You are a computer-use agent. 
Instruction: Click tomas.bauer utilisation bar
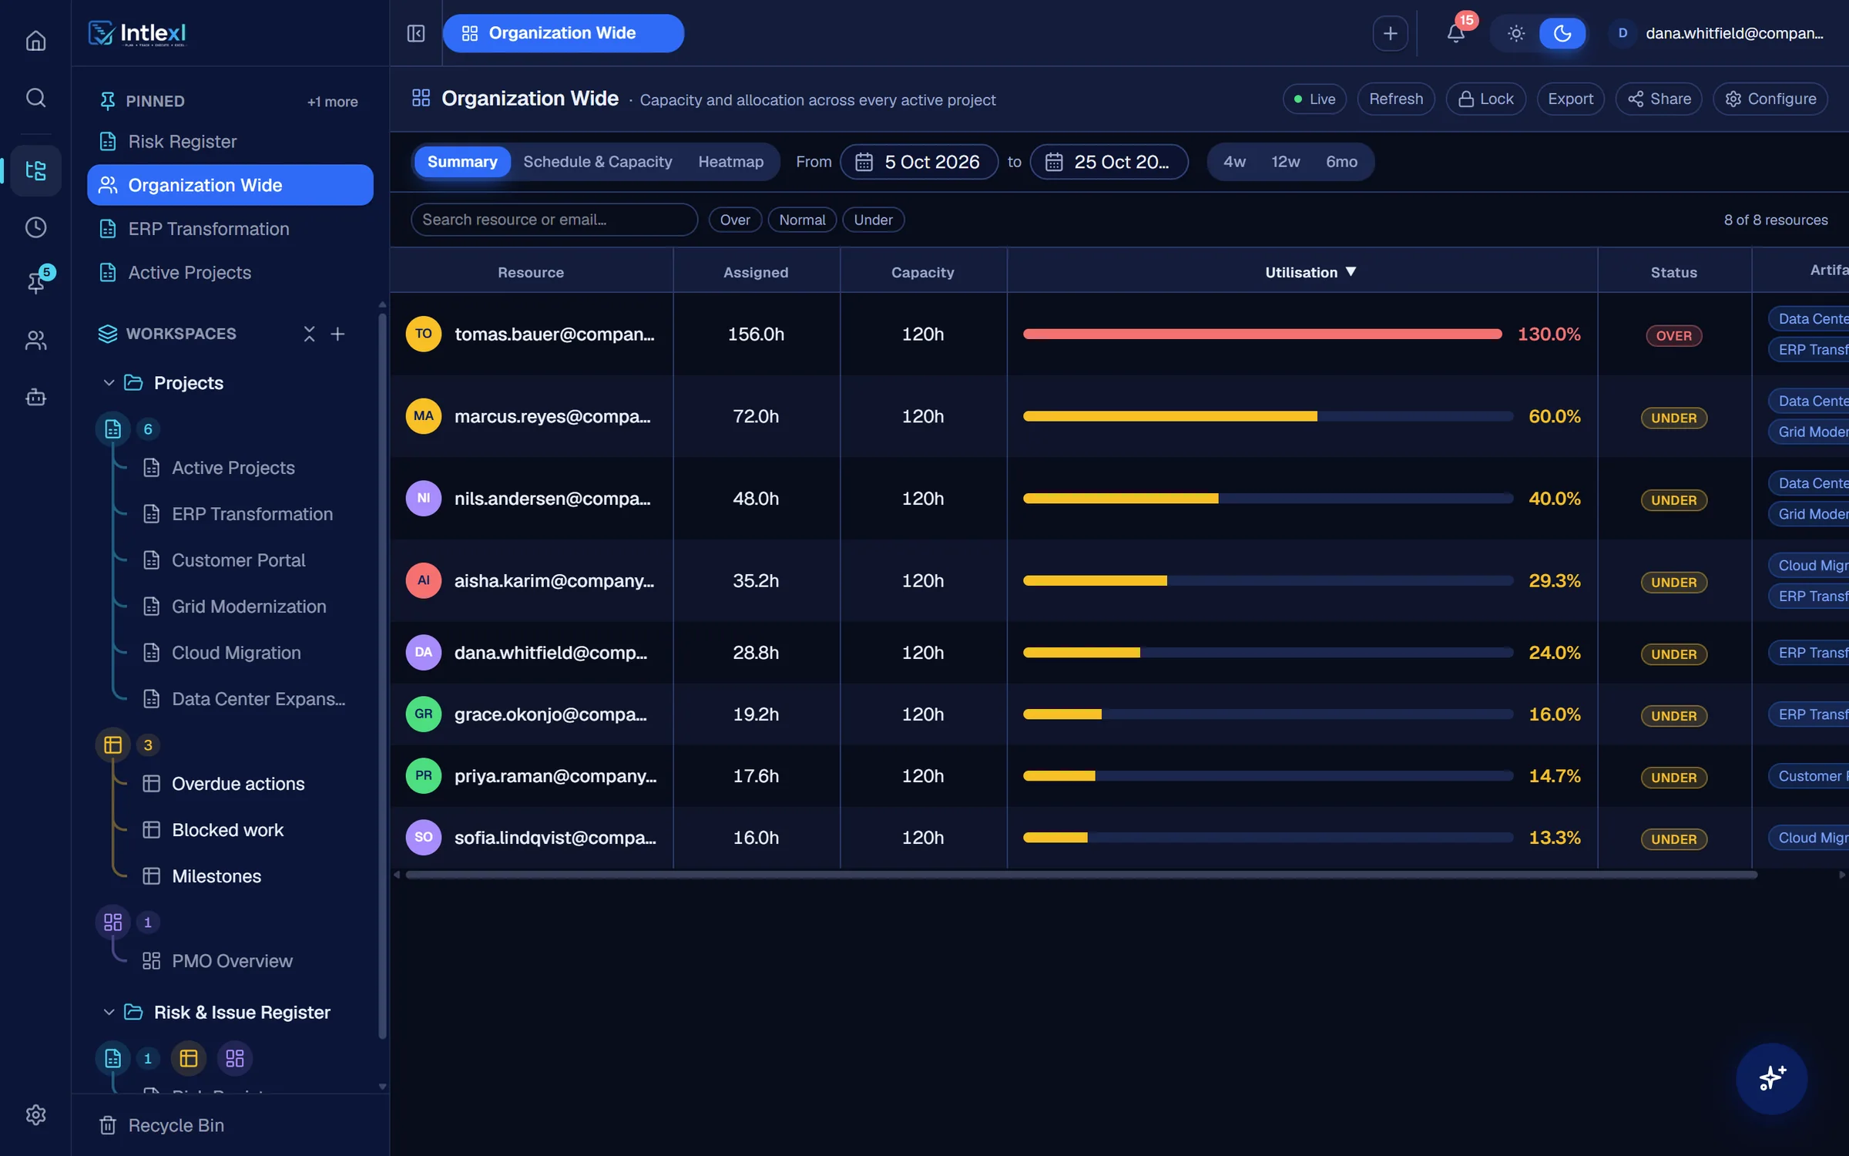pyautogui.click(x=1262, y=334)
